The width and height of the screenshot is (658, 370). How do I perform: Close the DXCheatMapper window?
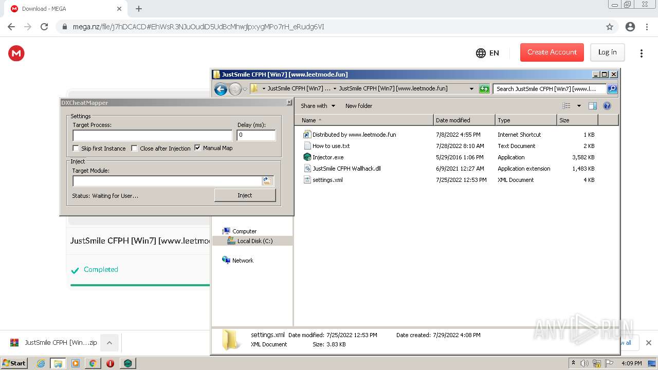(x=289, y=103)
